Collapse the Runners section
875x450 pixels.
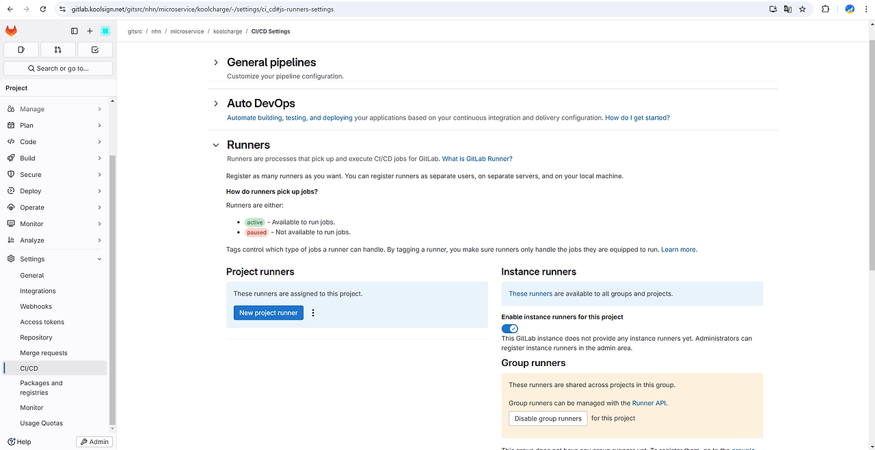pos(216,145)
